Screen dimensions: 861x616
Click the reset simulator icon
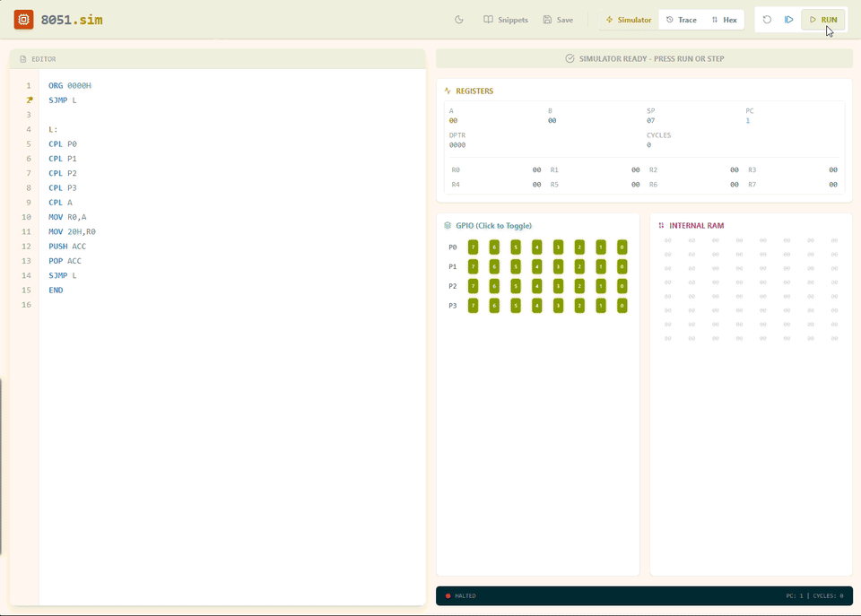tap(767, 20)
